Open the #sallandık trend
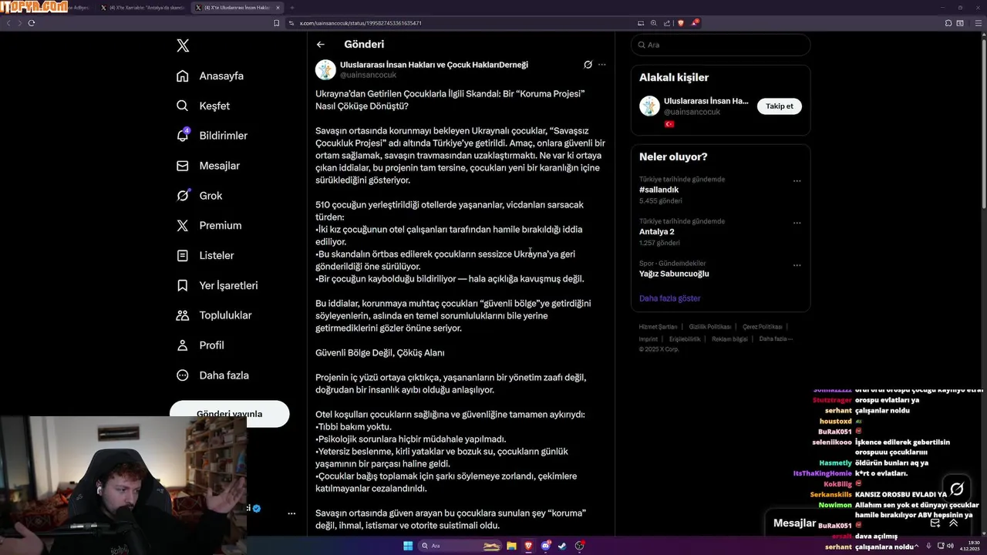Screen dimensions: 987x555 point(659,190)
